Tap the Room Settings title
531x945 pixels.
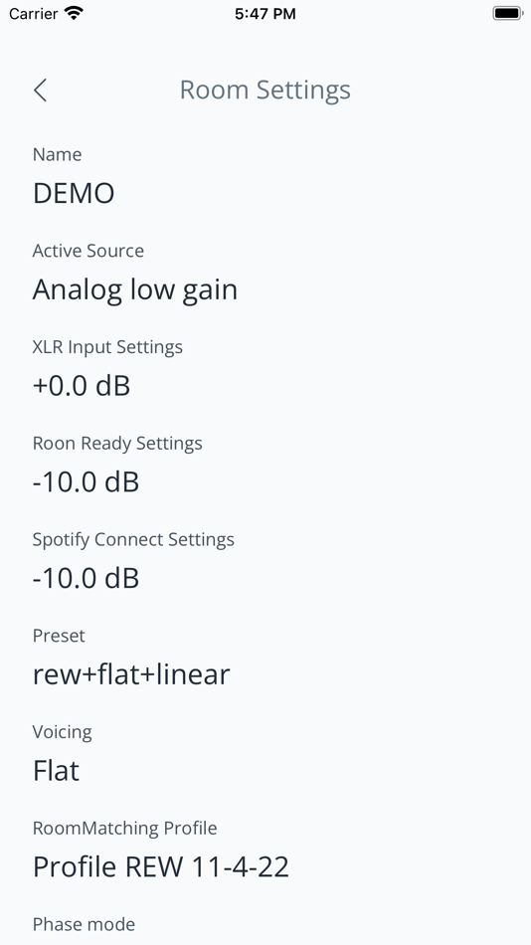pyautogui.click(x=265, y=90)
